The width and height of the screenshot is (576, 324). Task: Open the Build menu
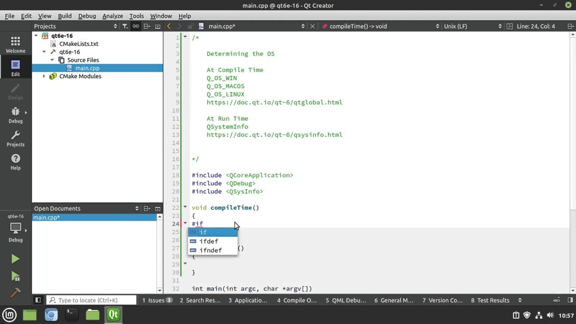coord(65,16)
